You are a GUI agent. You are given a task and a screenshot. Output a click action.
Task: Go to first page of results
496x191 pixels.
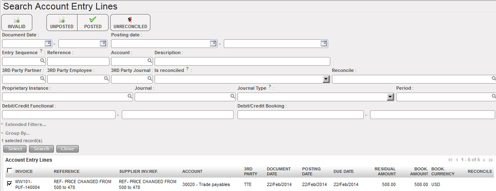(x=450, y=160)
